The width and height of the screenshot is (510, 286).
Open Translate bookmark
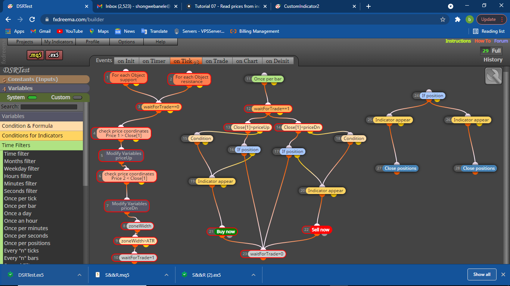pyautogui.click(x=155, y=31)
